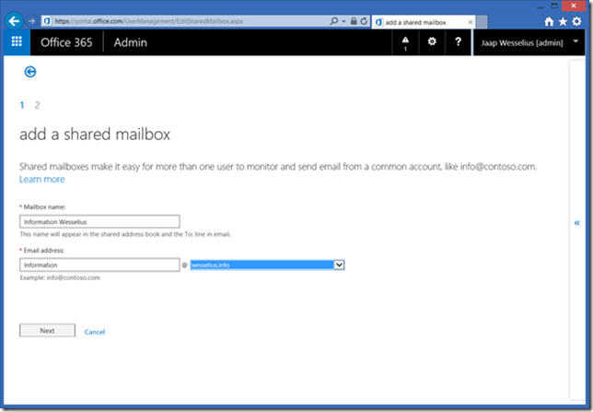Click the Next button
593x412 pixels.
coord(47,330)
